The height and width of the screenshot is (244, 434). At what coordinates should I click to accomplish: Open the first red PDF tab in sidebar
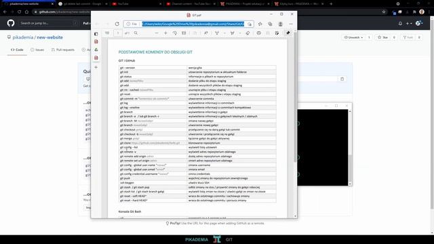click(x=96, y=41)
